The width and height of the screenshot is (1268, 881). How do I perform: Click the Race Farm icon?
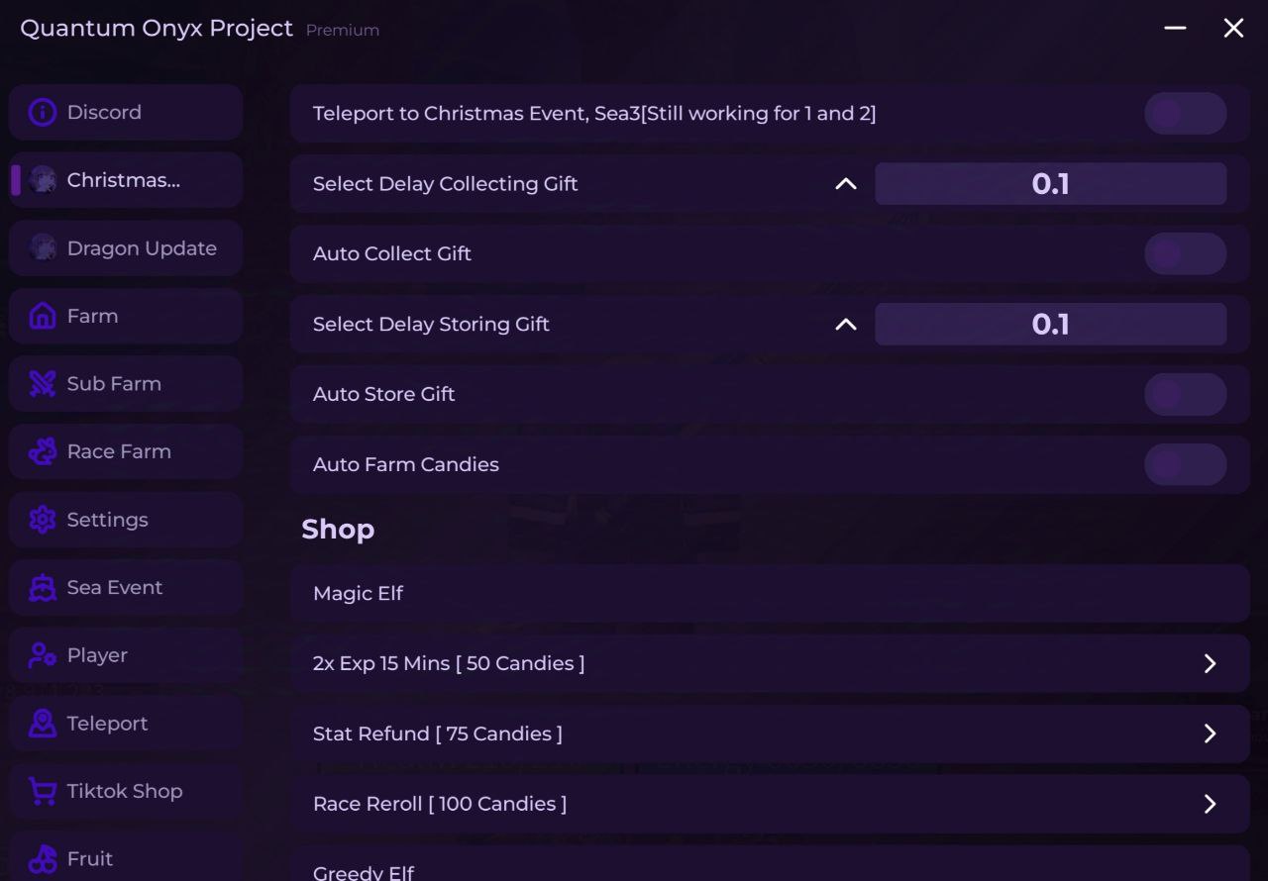tap(43, 452)
